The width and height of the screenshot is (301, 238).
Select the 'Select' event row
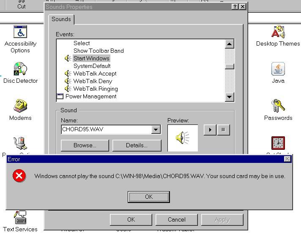coord(82,43)
